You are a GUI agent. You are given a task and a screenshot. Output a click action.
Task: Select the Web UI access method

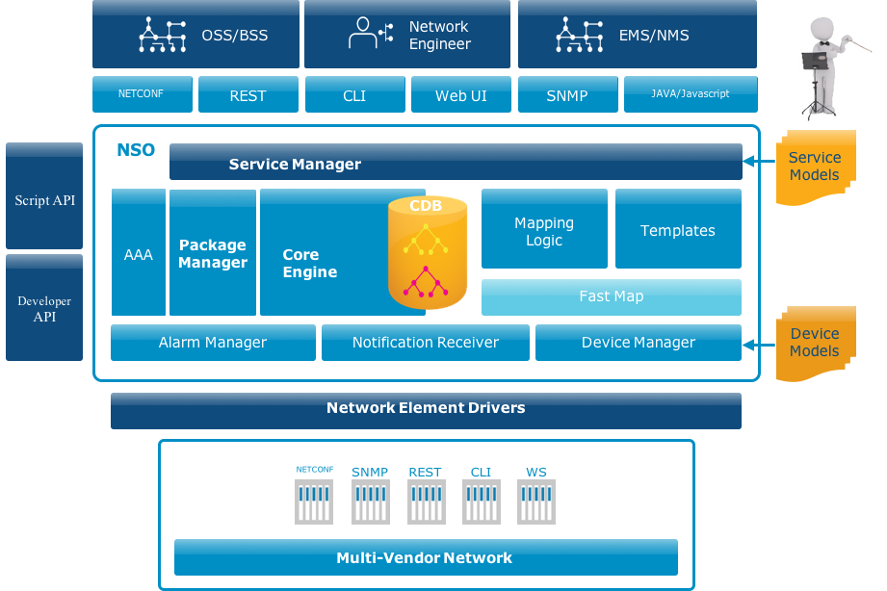point(460,94)
